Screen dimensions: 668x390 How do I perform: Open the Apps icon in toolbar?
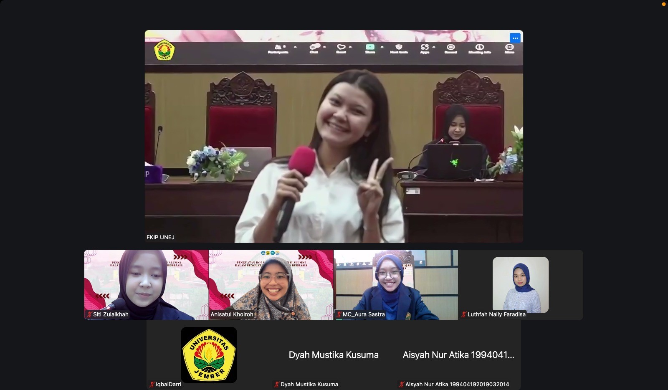pos(425,47)
